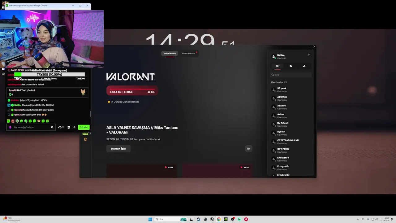Click the yellow badge icon in launcher sidebar
396x223 pixels.
coord(85,139)
